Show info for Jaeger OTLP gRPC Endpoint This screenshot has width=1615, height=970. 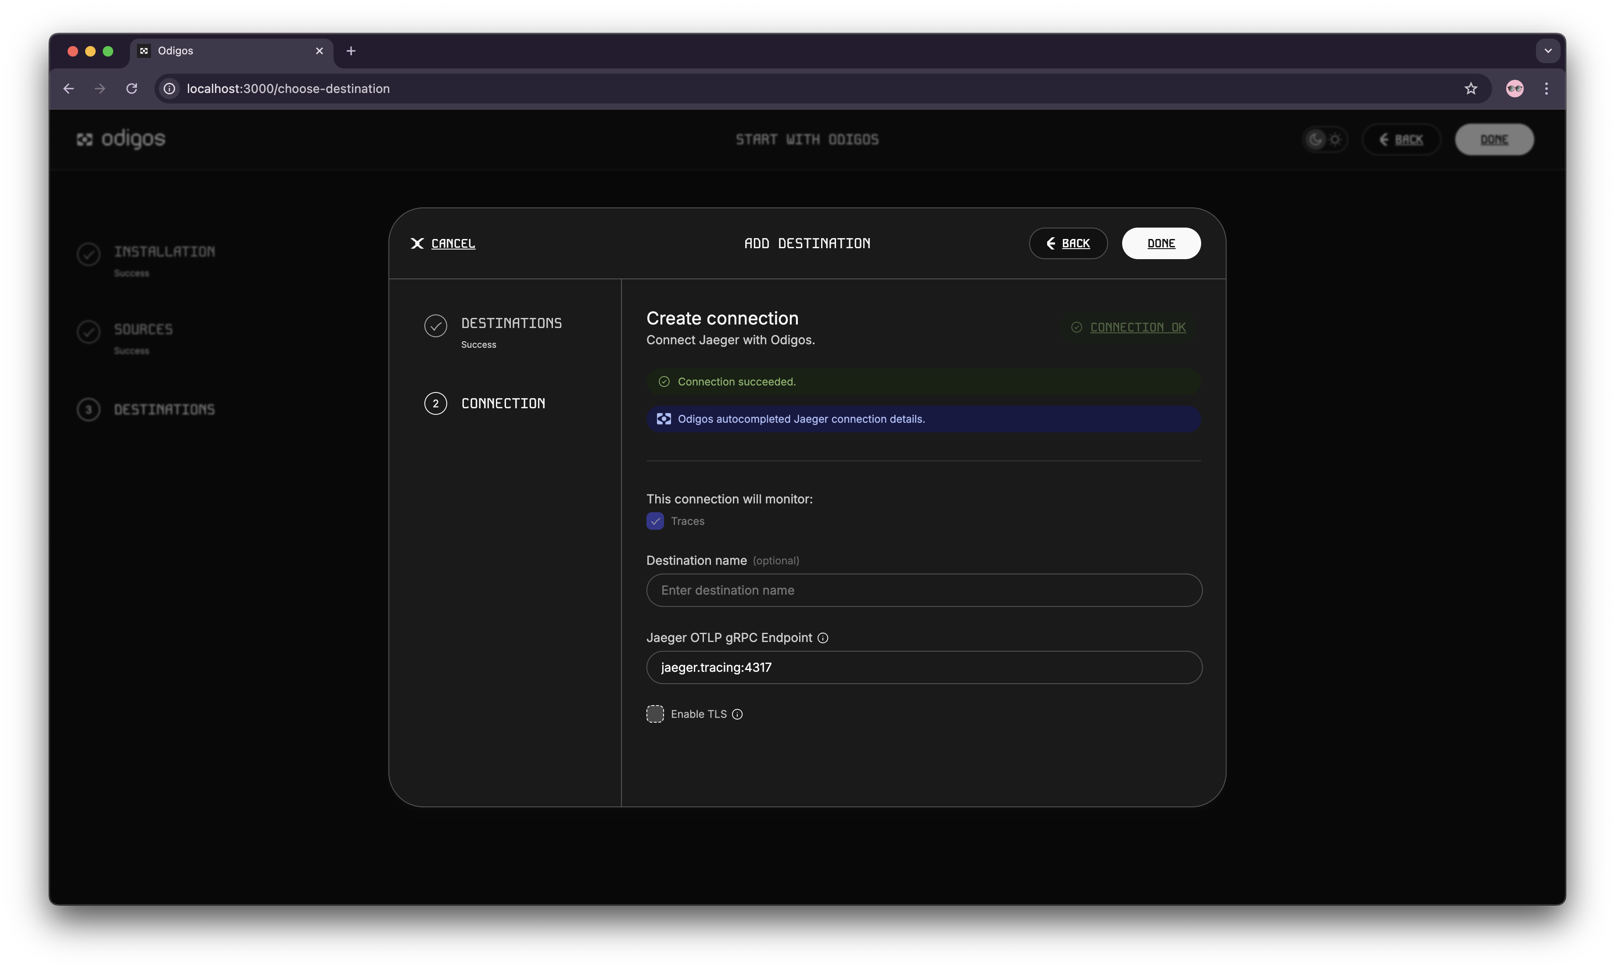(x=823, y=638)
